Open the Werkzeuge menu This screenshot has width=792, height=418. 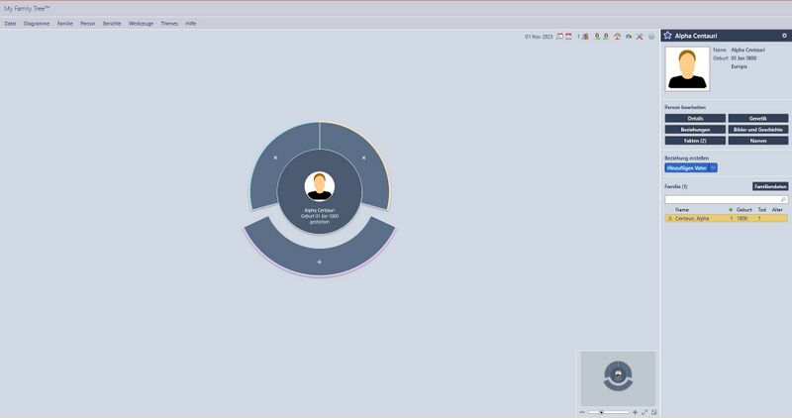pyautogui.click(x=140, y=23)
